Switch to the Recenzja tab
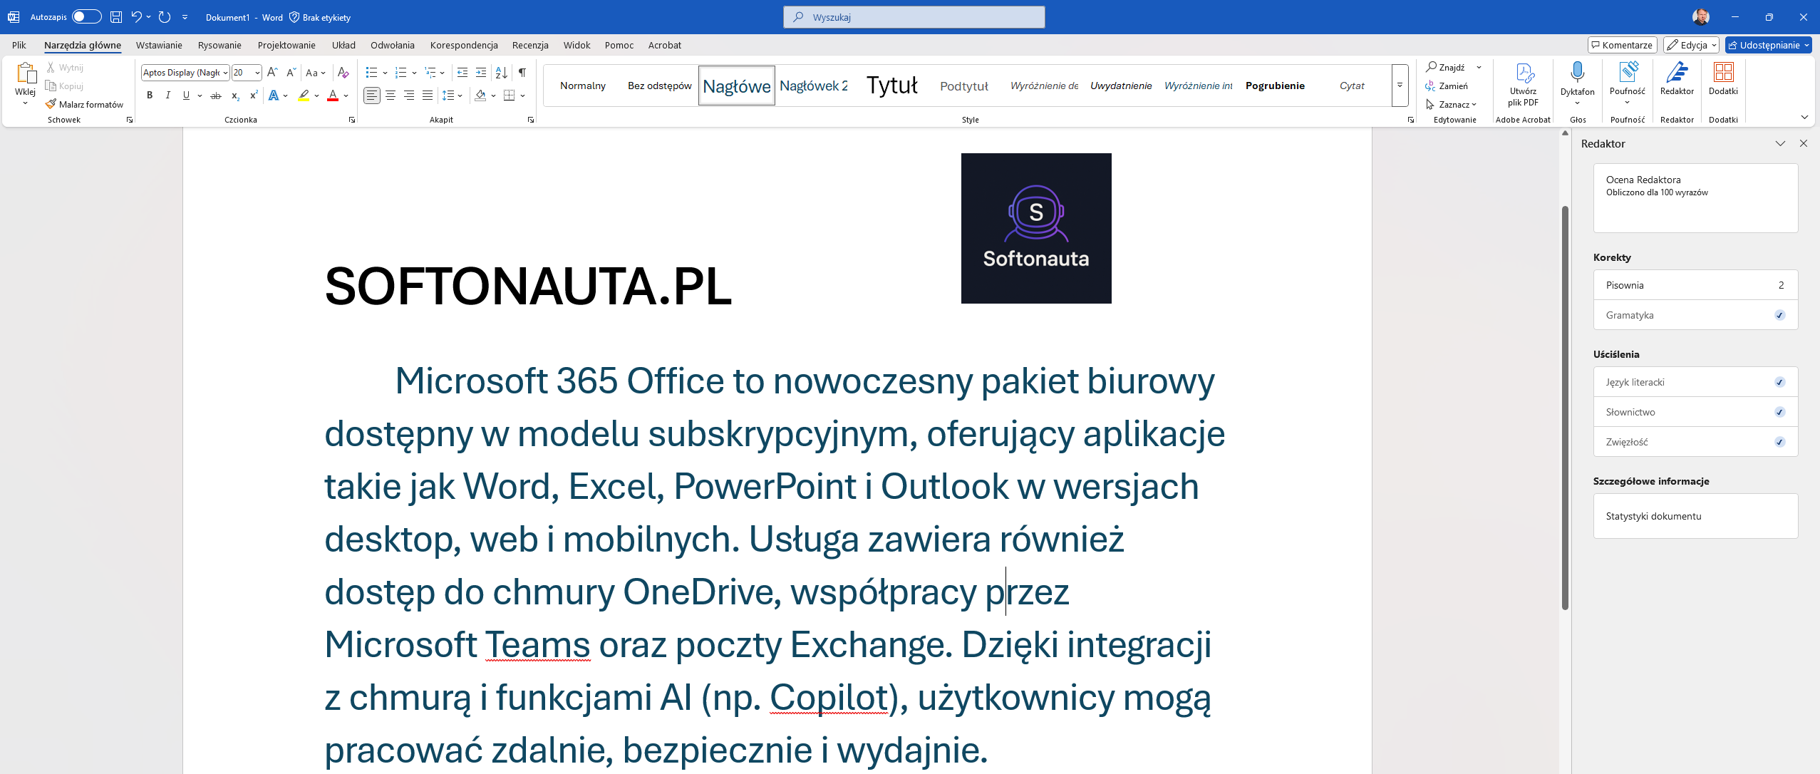This screenshot has height=774, width=1820. (x=529, y=45)
